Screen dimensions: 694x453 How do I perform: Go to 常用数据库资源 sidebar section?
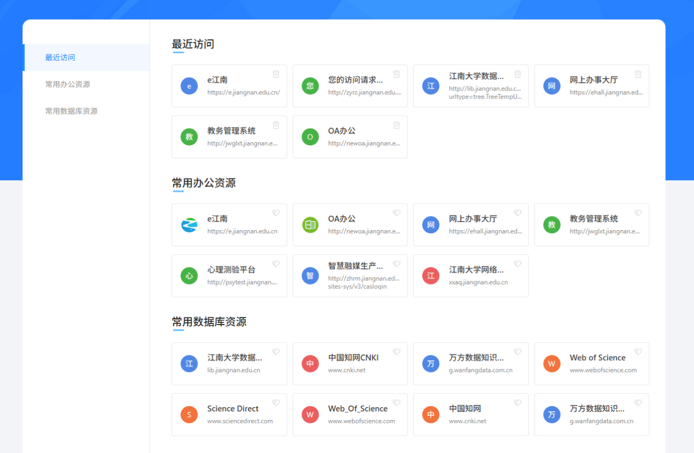[71, 111]
